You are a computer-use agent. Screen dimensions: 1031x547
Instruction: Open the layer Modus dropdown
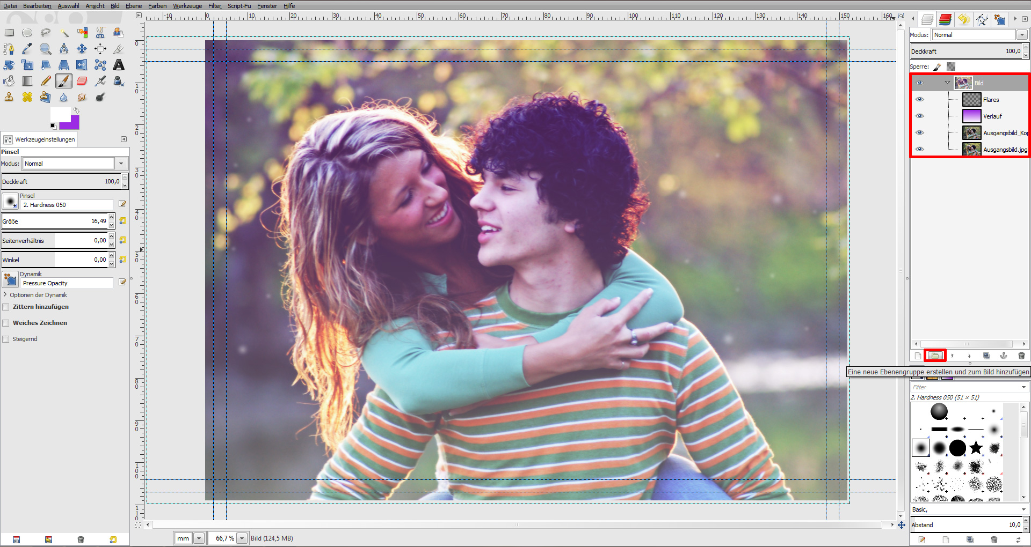[1021, 35]
